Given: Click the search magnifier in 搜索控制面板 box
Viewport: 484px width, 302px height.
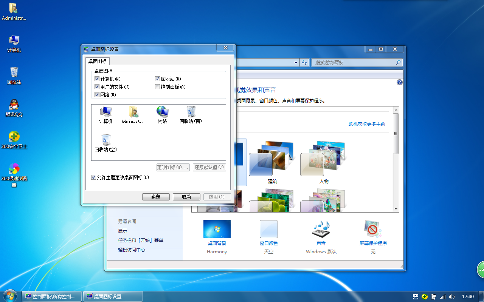Looking at the screenshot, I should (398, 63).
